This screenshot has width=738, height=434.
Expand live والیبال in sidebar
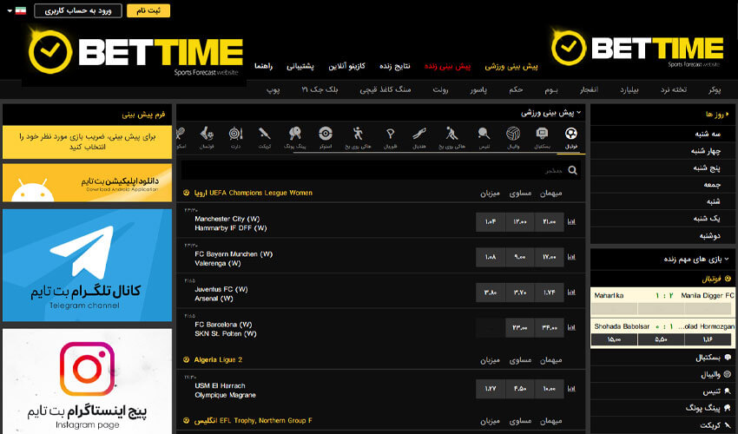pyautogui.click(x=715, y=374)
